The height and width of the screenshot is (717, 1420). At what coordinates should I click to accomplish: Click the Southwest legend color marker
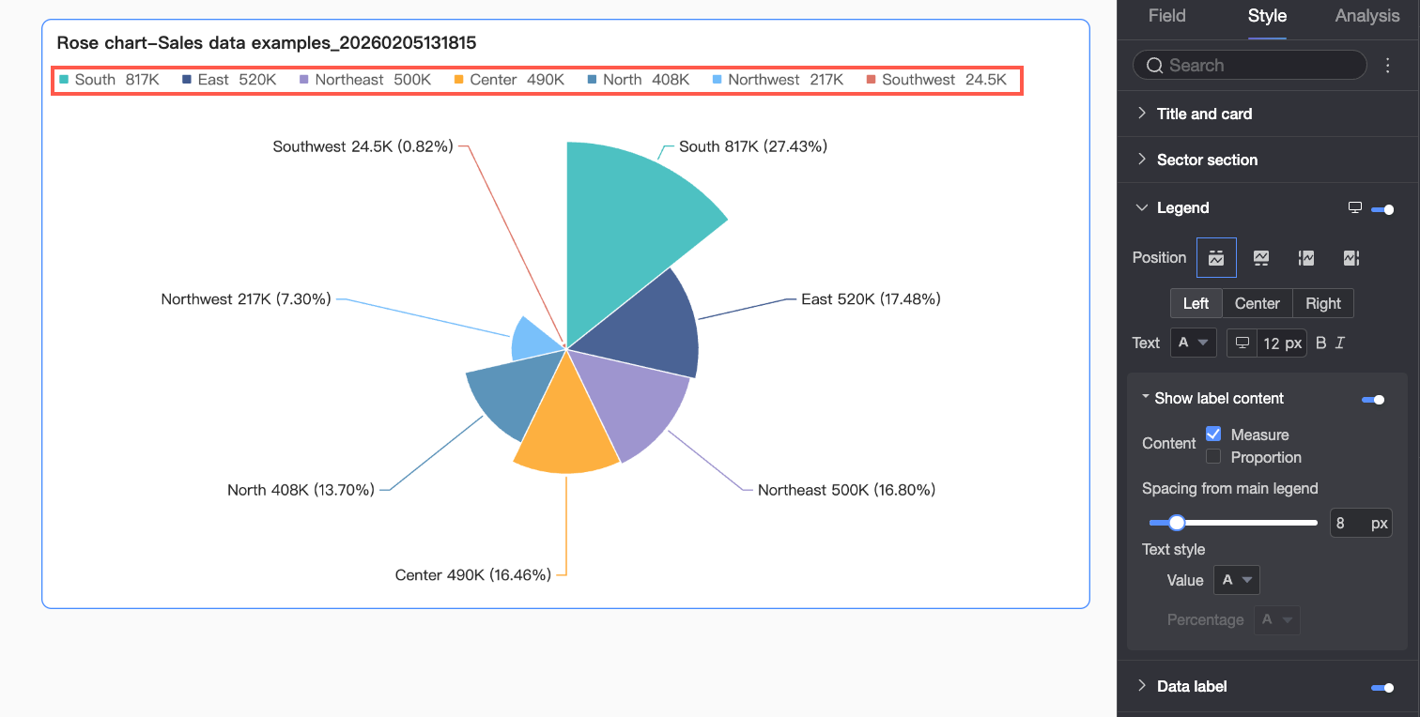pos(872,80)
